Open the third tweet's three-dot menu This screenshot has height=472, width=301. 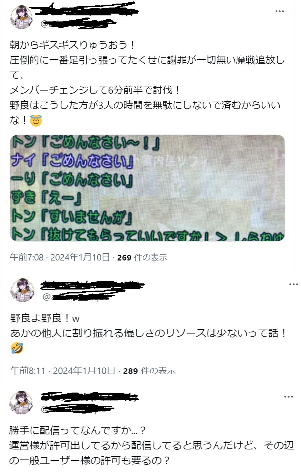tap(288, 397)
